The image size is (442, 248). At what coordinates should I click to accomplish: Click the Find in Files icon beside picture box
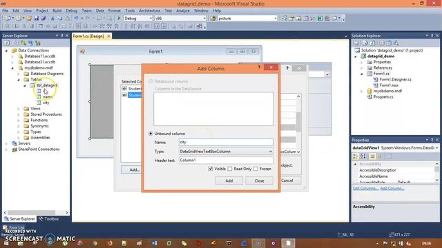(213, 19)
